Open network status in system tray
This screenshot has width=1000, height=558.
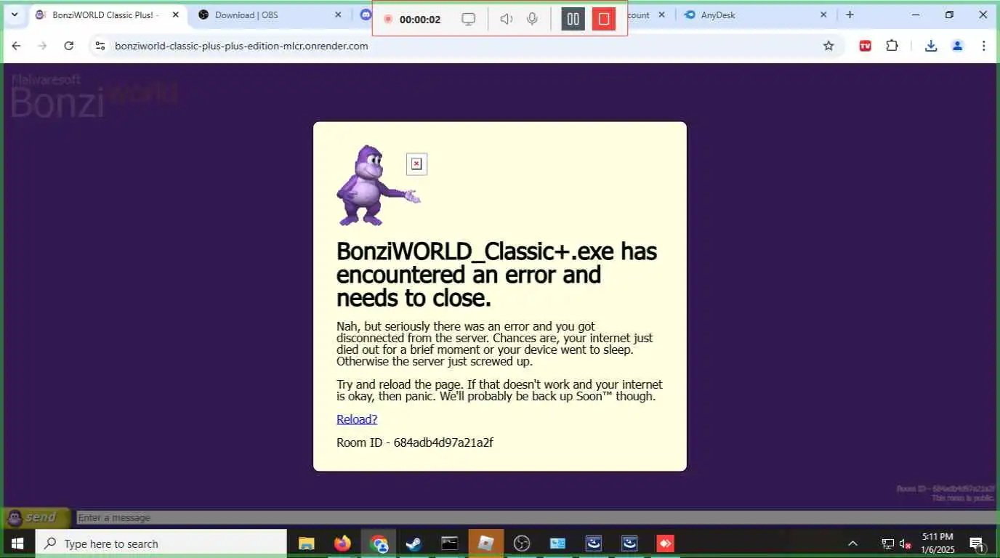887,543
